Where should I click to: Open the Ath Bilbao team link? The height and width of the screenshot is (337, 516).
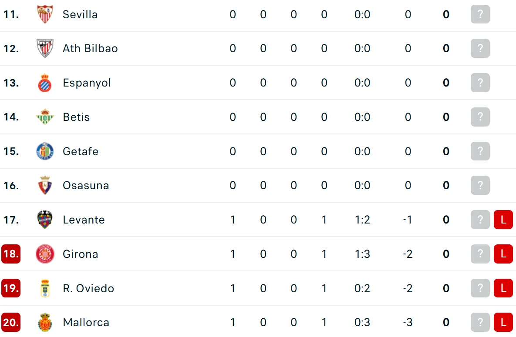pos(90,48)
